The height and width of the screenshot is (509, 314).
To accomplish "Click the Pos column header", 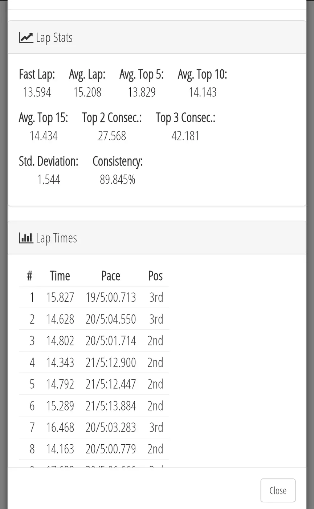I will pyautogui.click(x=155, y=276).
